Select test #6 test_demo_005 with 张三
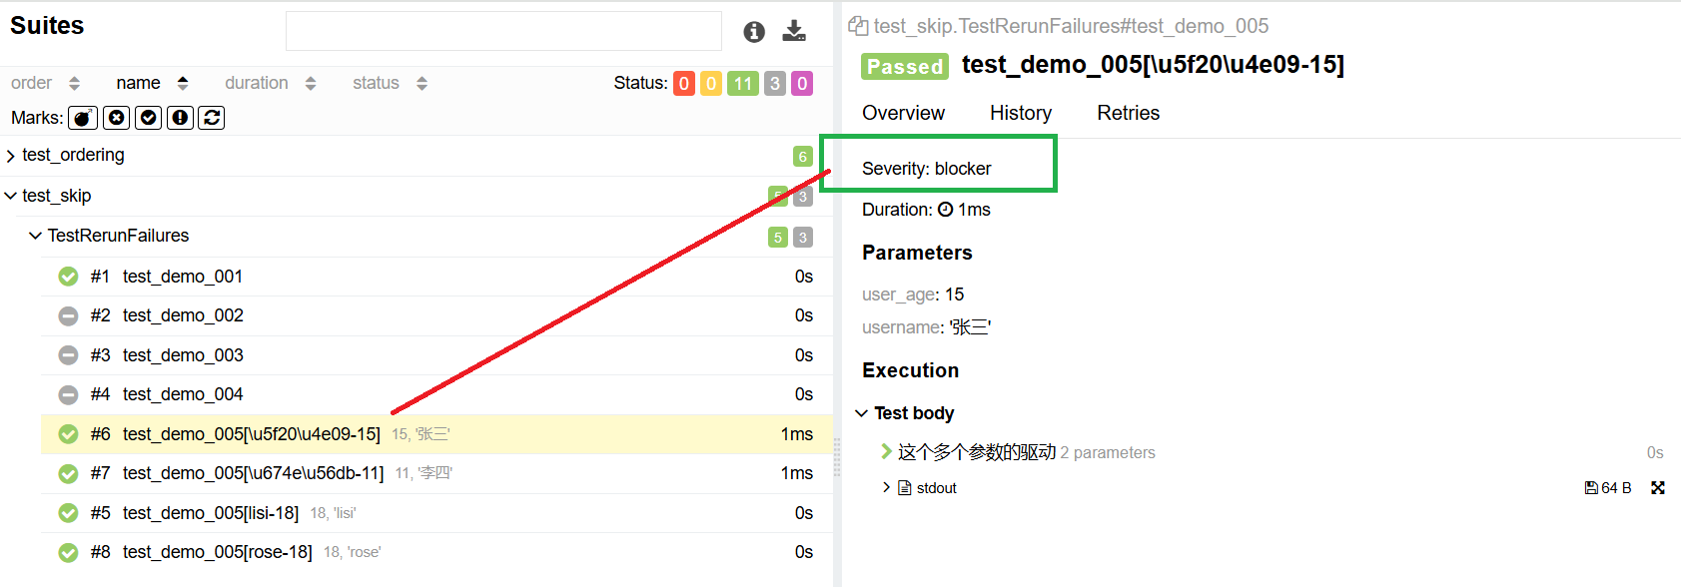 coord(436,434)
